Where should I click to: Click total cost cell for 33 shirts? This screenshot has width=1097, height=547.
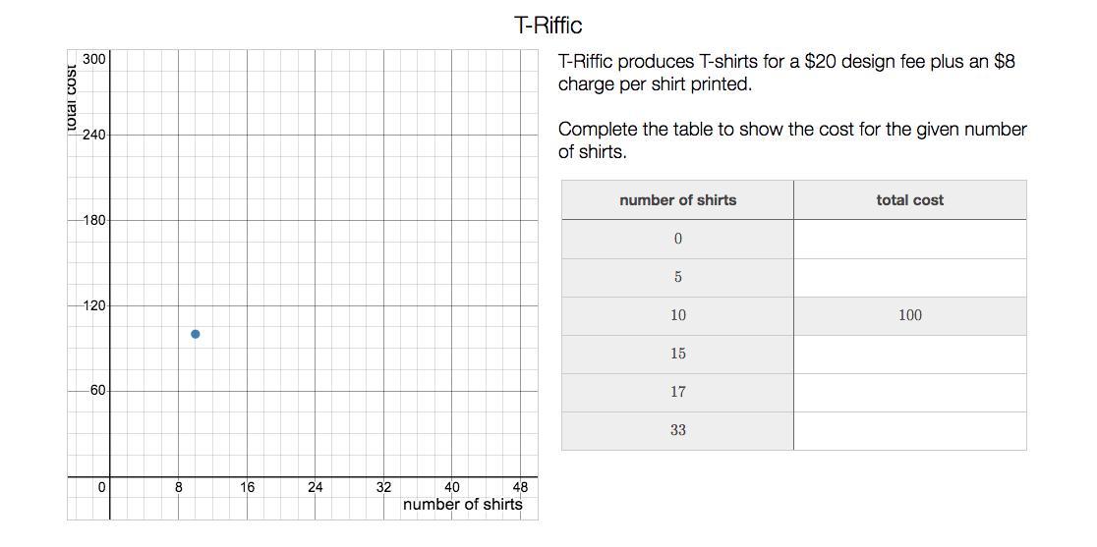[909, 431]
